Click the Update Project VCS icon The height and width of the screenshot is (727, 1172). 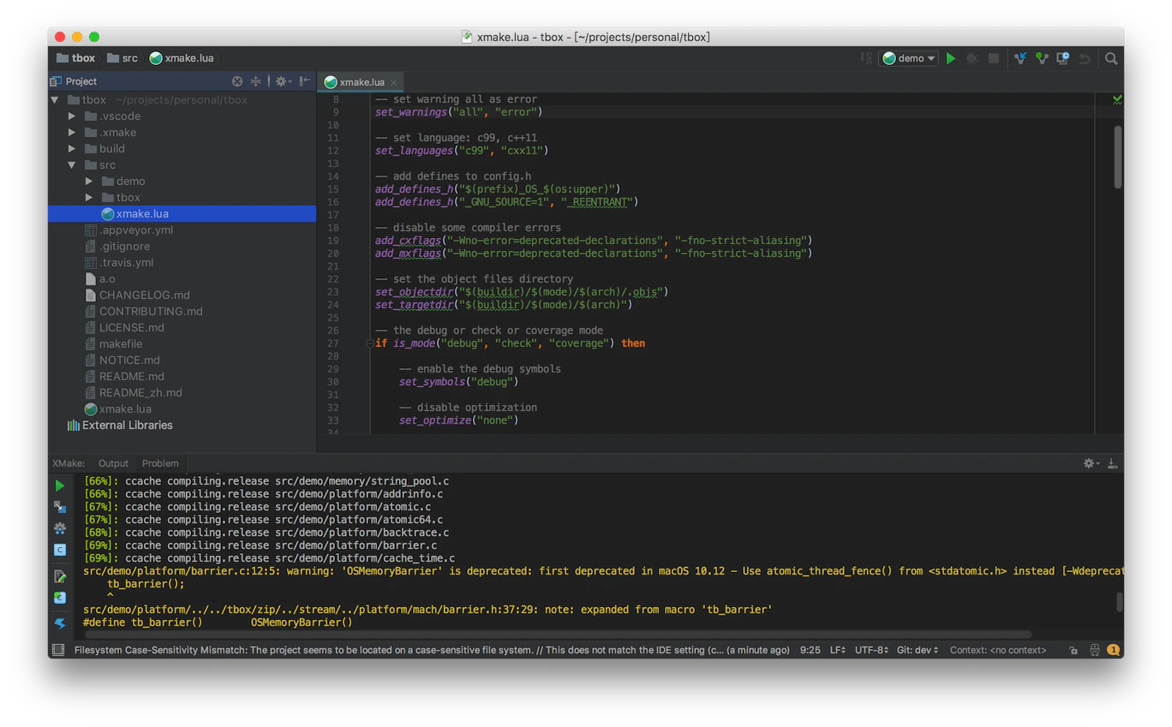coord(1020,58)
